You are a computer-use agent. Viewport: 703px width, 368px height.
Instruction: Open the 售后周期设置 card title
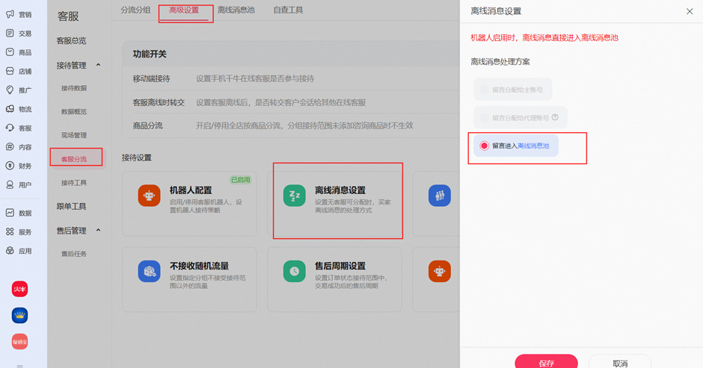pyautogui.click(x=340, y=266)
